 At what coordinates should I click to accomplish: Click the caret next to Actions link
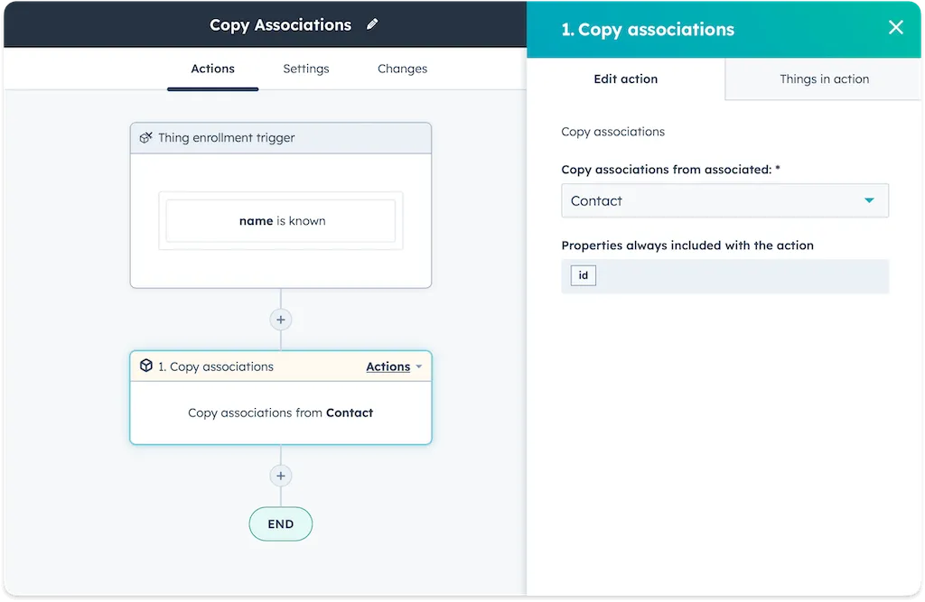point(418,367)
